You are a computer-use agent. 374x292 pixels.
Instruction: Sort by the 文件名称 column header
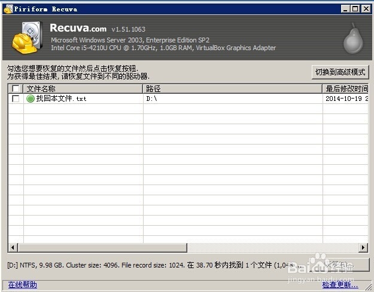tap(83, 89)
